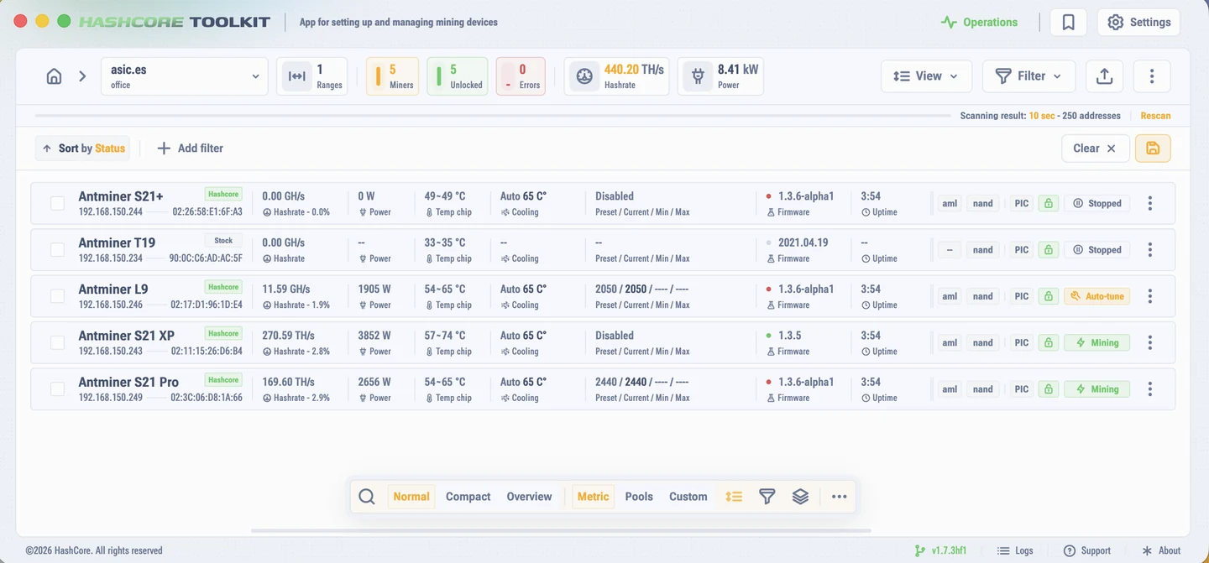Click the Clear filters button

pyautogui.click(x=1095, y=149)
